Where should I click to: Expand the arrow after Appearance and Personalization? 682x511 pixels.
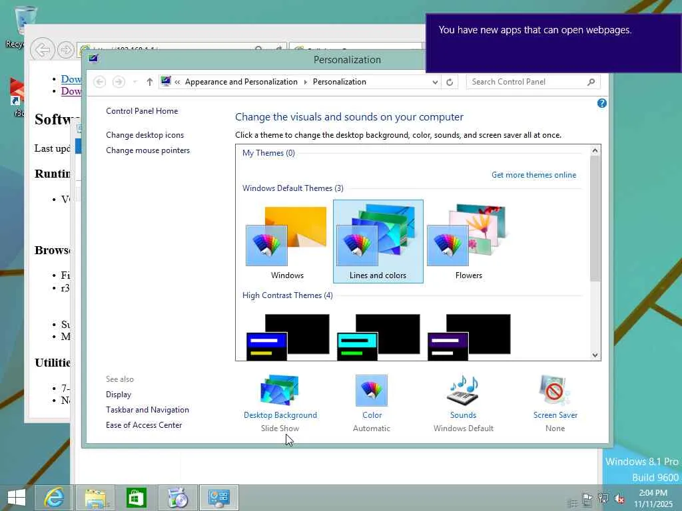tap(305, 82)
